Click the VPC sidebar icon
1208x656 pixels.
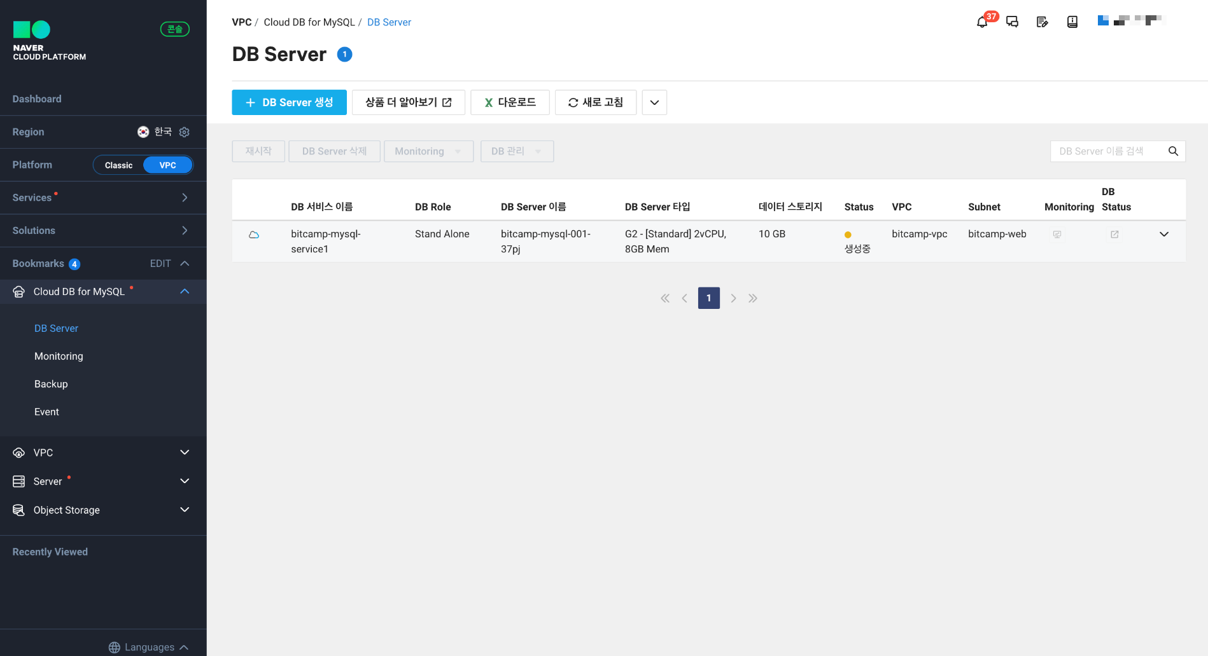pos(19,453)
